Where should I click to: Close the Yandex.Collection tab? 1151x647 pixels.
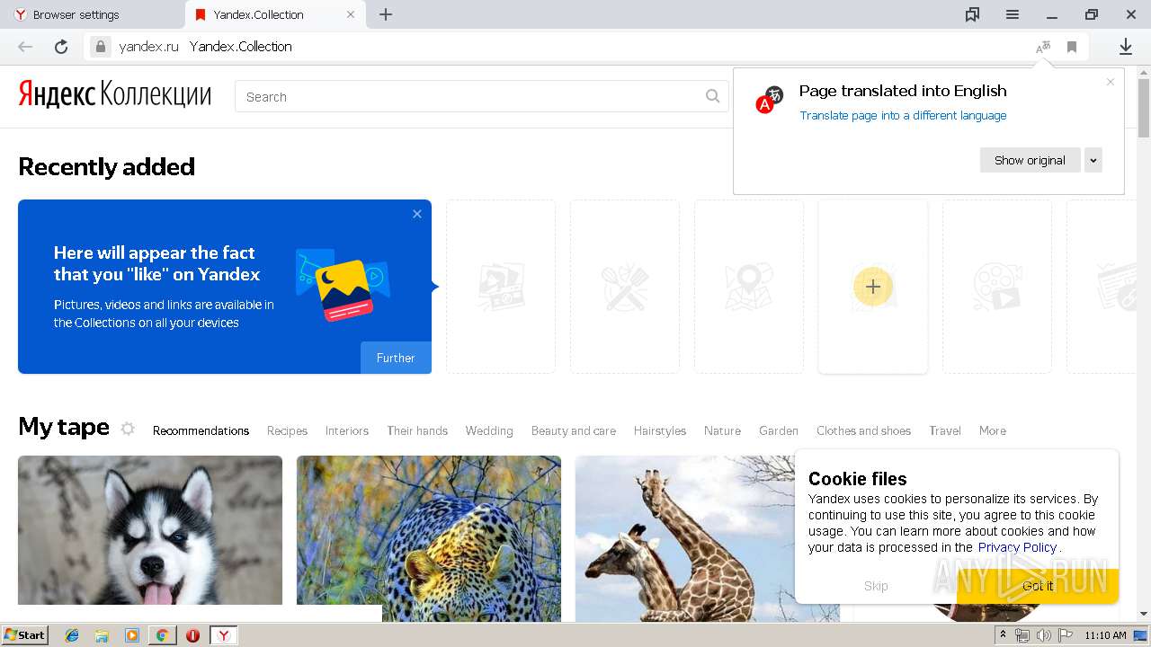click(x=351, y=14)
